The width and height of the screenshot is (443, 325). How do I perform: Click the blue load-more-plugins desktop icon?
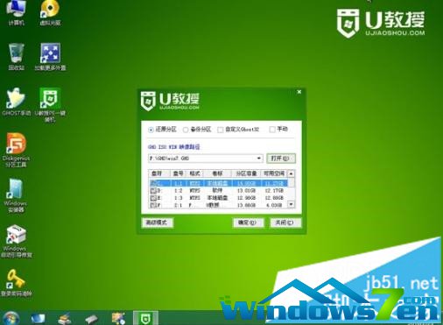click(x=50, y=57)
